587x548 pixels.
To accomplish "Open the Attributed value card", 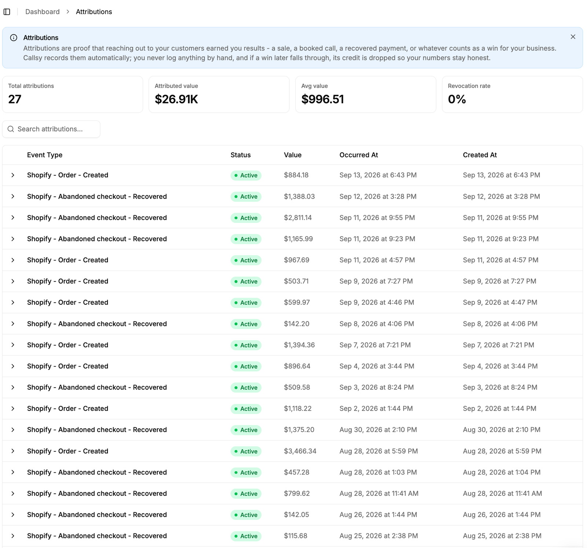I will 219,94.
